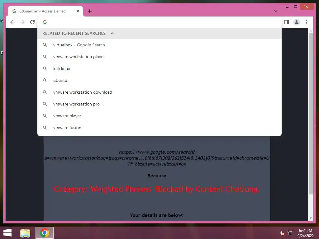The image size is (319, 239).
Task: Minimize the Chrome window
Action: tap(287, 7)
